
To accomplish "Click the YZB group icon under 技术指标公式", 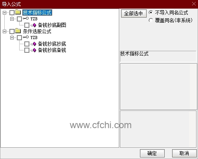I will (x=25, y=18).
